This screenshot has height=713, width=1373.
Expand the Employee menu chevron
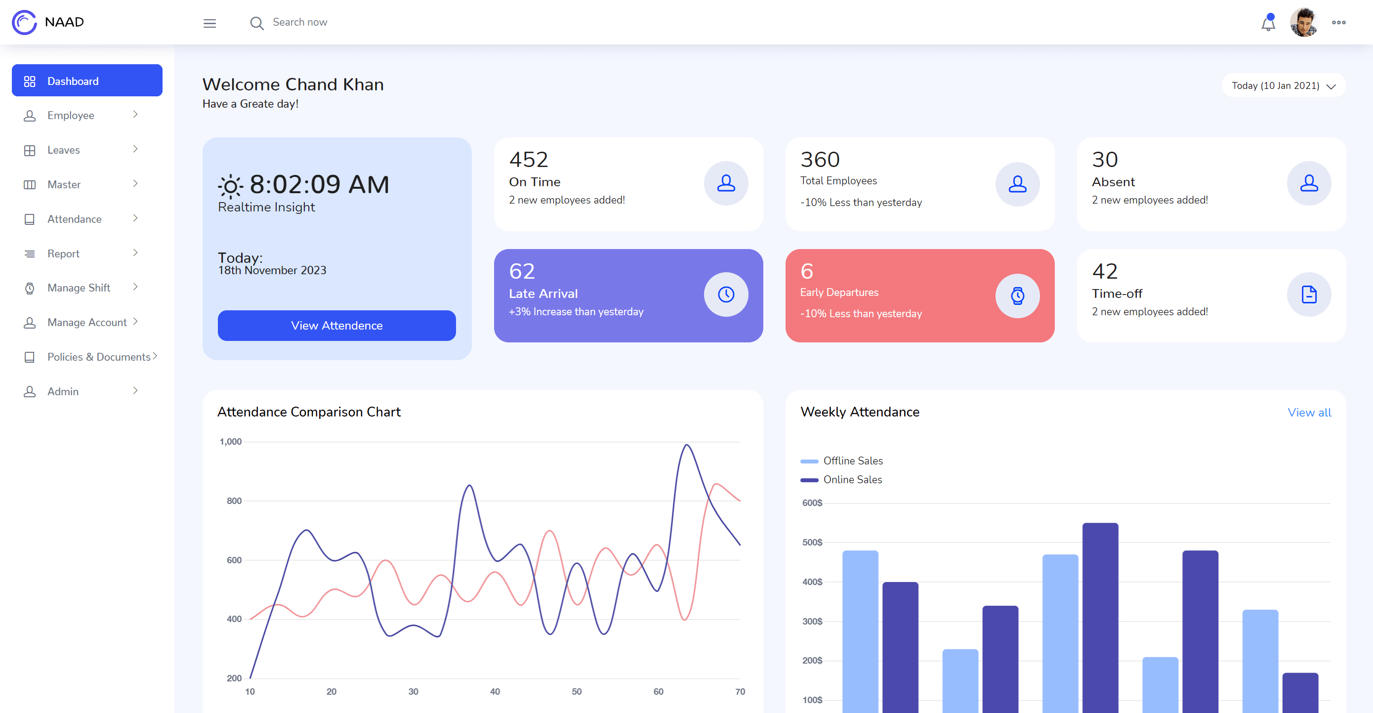coord(135,115)
